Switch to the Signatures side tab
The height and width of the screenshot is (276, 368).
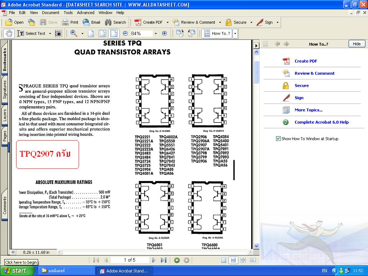point(5,89)
